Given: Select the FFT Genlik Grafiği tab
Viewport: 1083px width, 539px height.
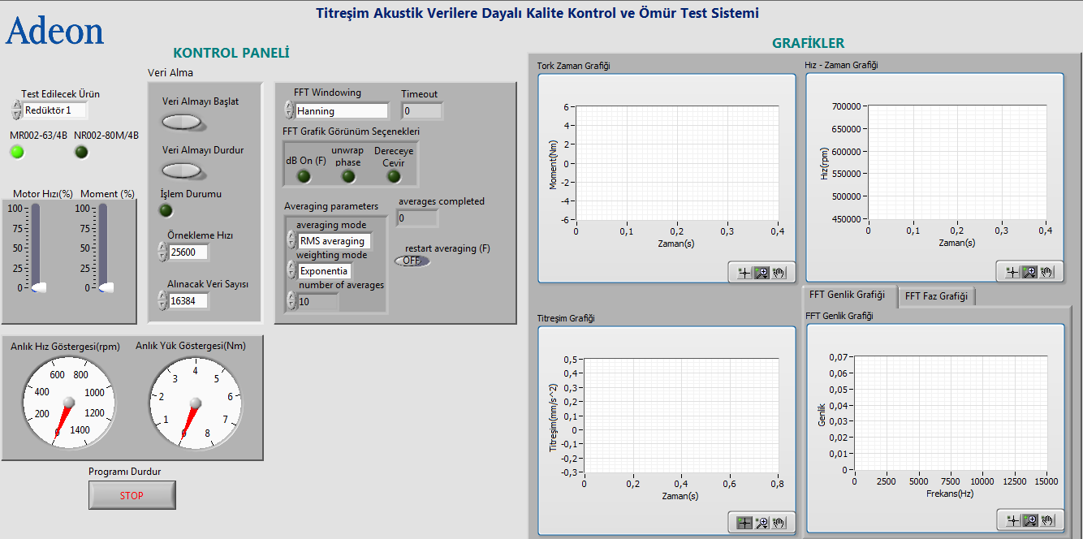Looking at the screenshot, I should pos(847,295).
